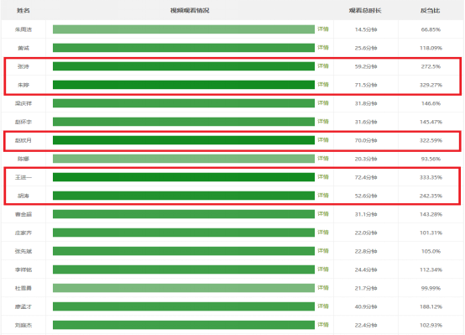465x335 pixels.
Task: Select the 黄诚 name cell
Action: [24, 48]
